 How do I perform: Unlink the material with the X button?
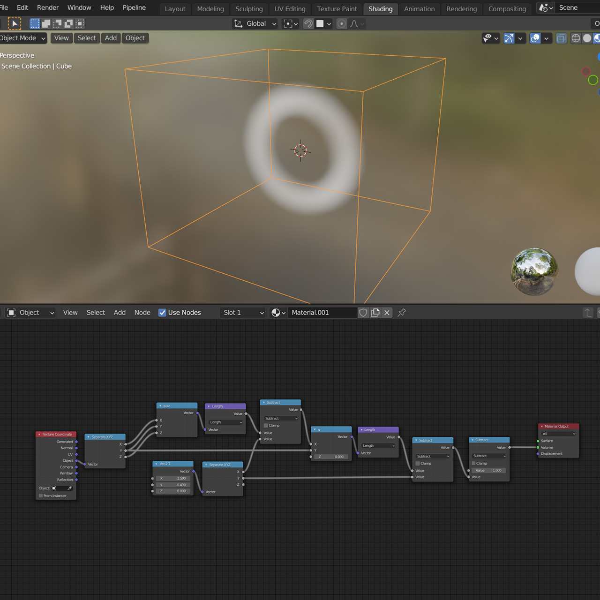point(387,312)
